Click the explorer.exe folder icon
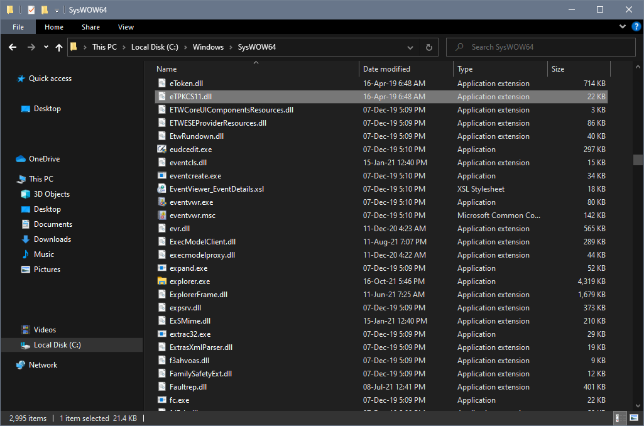The image size is (644, 426). pos(162,281)
